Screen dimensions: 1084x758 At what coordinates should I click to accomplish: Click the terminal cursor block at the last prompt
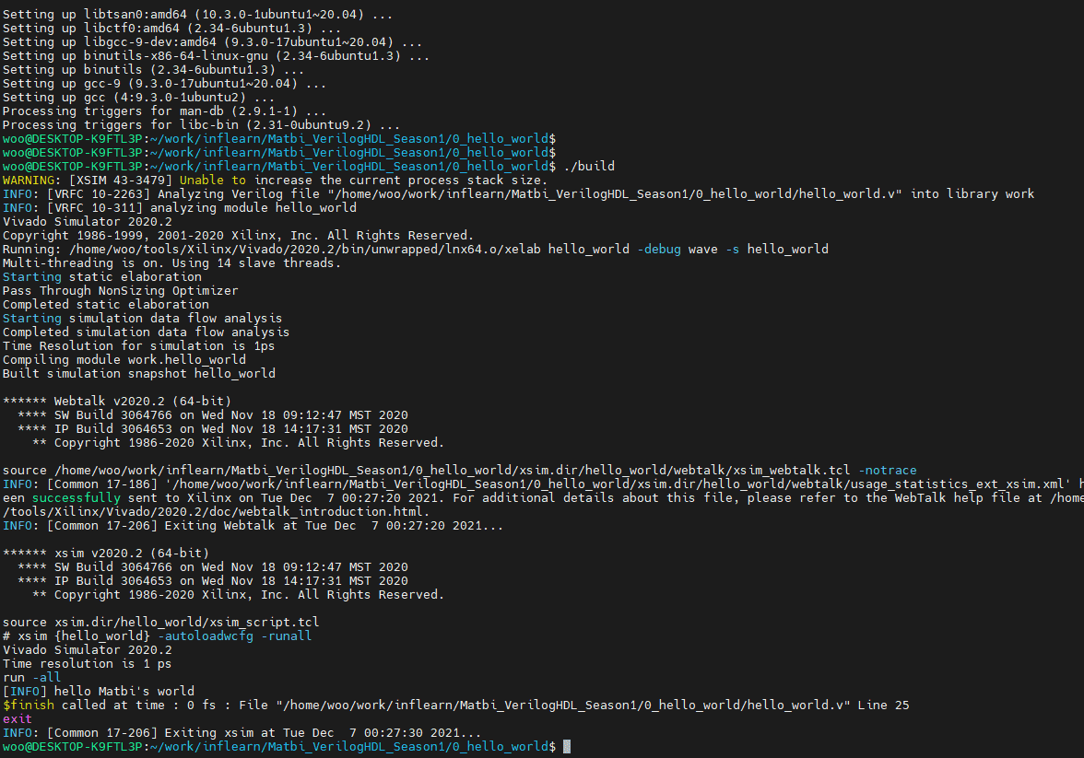click(x=567, y=746)
